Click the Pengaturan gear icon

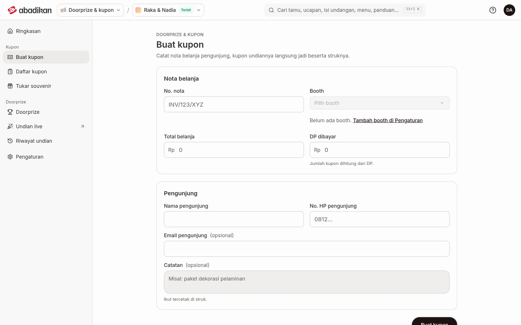click(x=10, y=157)
